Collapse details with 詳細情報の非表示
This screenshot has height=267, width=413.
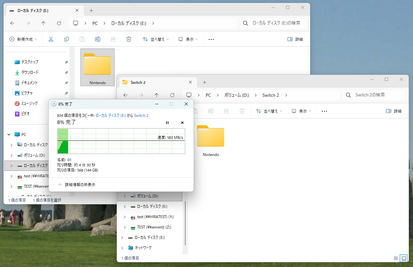77,184
